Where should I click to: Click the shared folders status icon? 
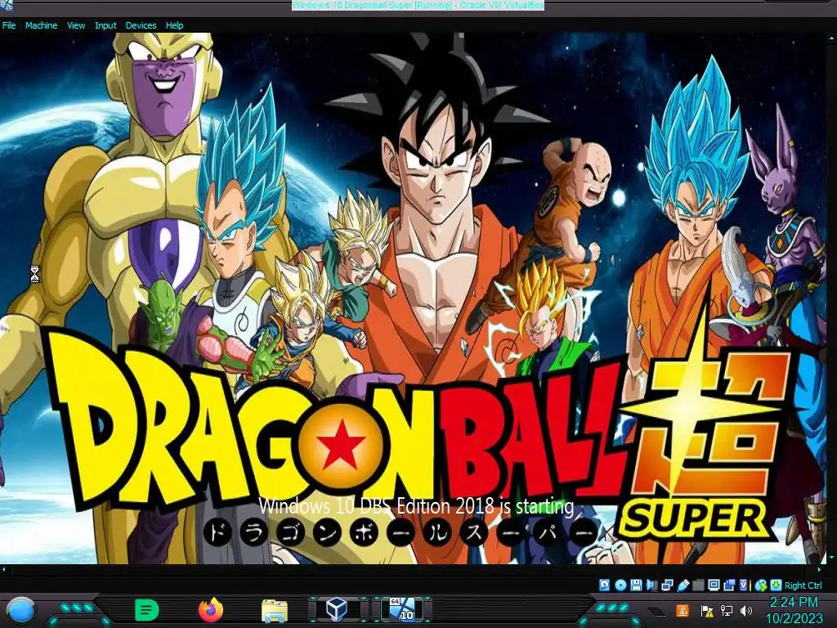[698, 585]
